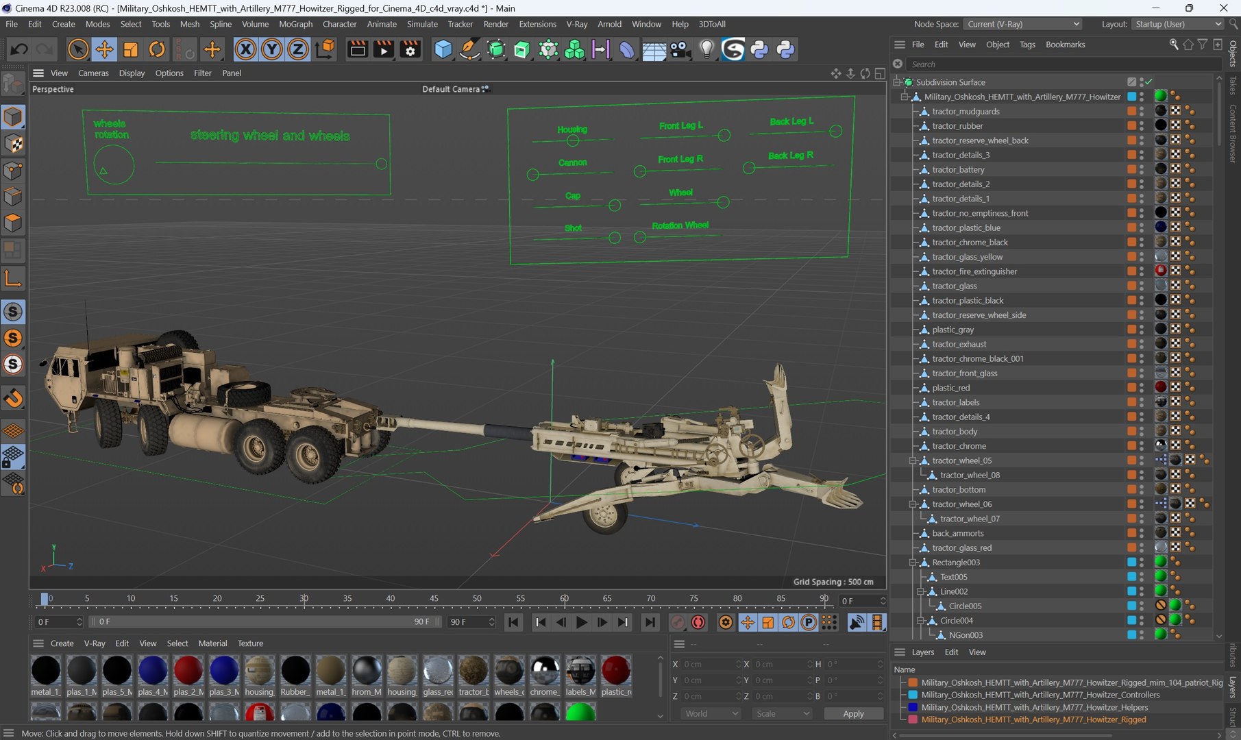Open the MoGraph cloner icon
1241x740 pixels.
(574, 49)
